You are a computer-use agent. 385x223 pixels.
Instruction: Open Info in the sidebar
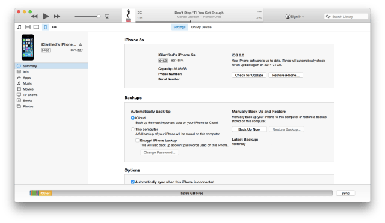point(52,72)
